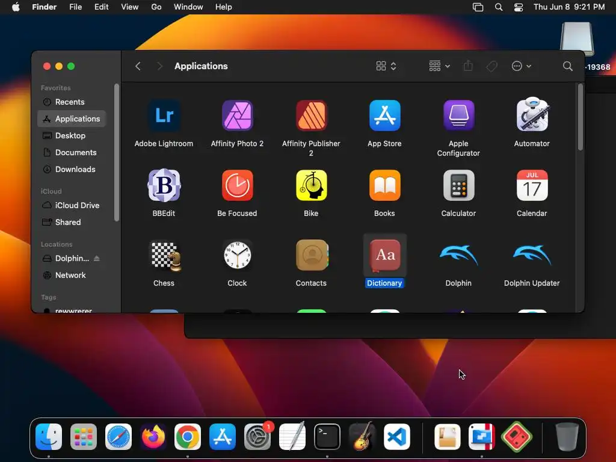The height and width of the screenshot is (462, 616).
Task: Select the Contacts app icon
Action: coord(312,255)
